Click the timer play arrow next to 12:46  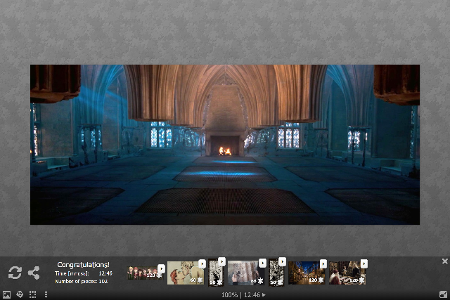click(264, 294)
